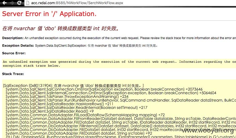Reload the page with refresh icon

pyautogui.click(x=19, y=3)
